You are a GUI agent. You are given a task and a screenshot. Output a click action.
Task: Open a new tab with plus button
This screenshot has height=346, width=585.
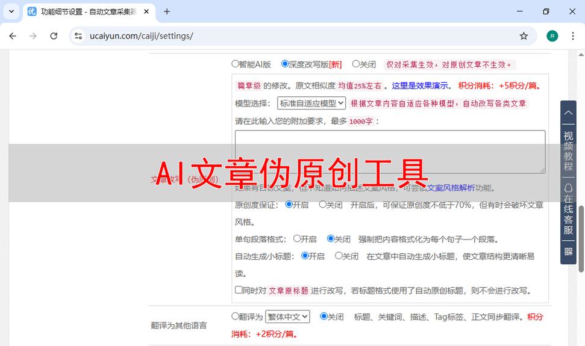[167, 11]
